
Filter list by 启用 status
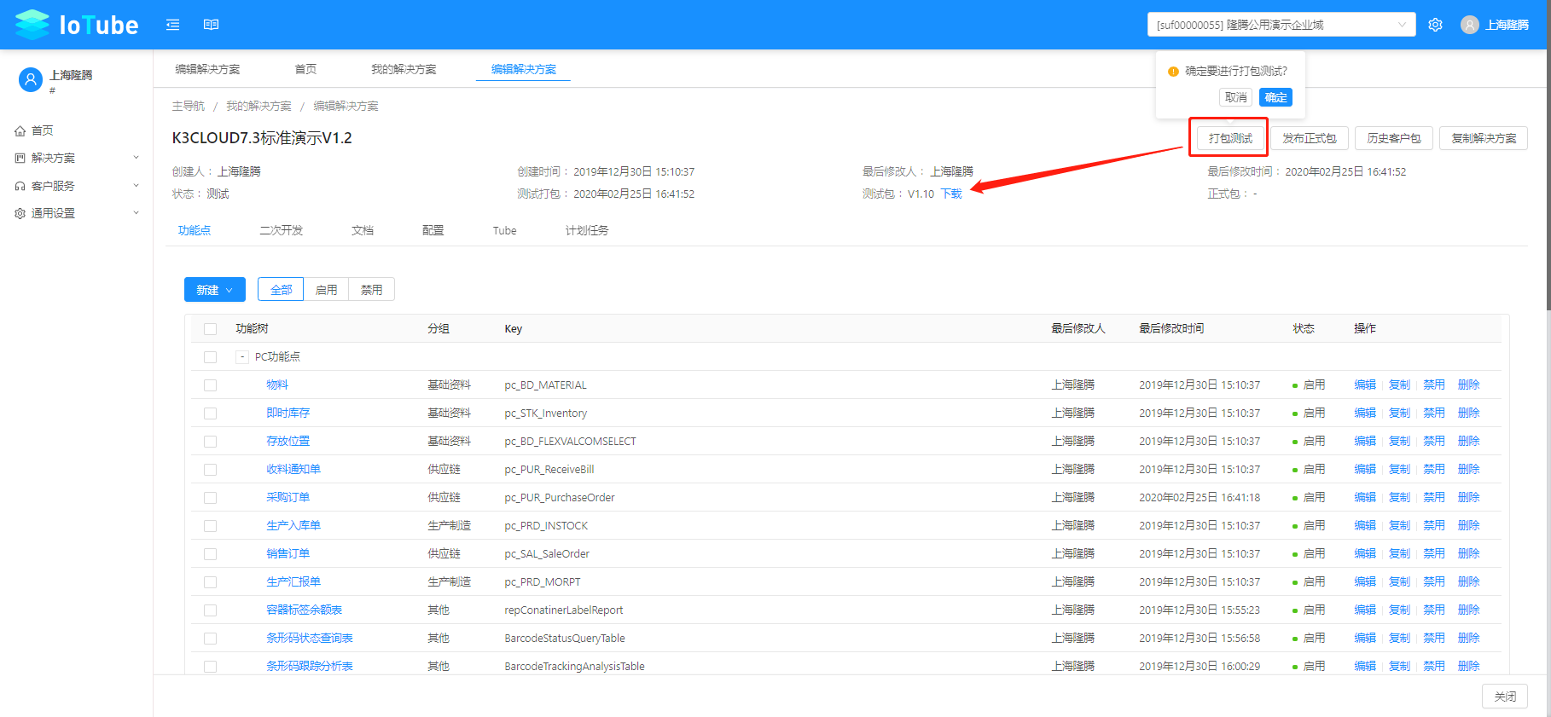pos(326,290)
